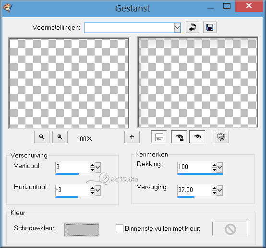Click the Paint Shop Pro palette icon
The image size is (266, 248).
click(x=8, y=8)
